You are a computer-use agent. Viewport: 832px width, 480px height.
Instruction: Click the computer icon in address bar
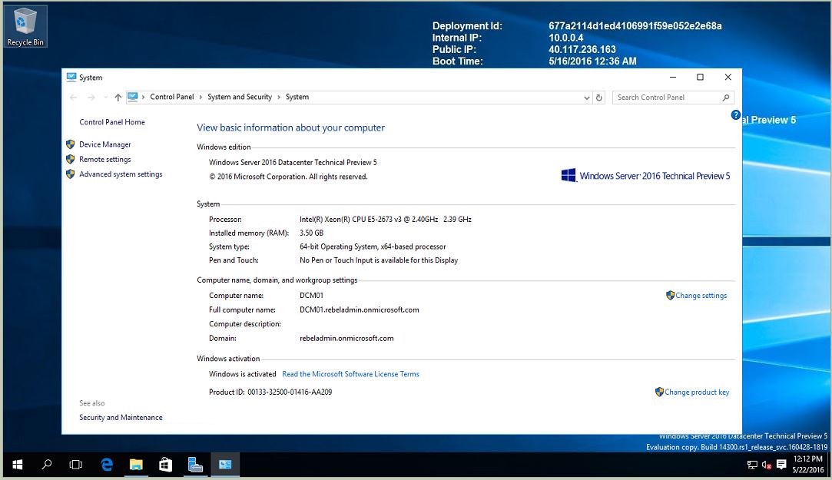pyautogui.click(x=133, y=97)
